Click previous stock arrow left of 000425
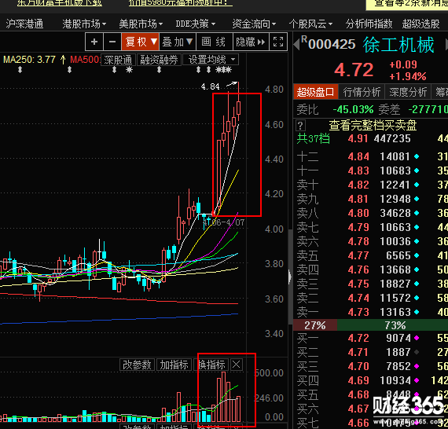 click(x=296, y=45)
